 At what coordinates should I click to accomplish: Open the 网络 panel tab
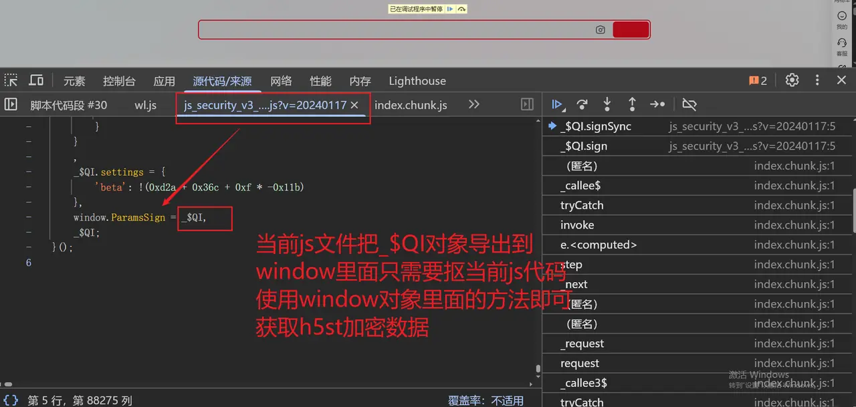point(281,80)
